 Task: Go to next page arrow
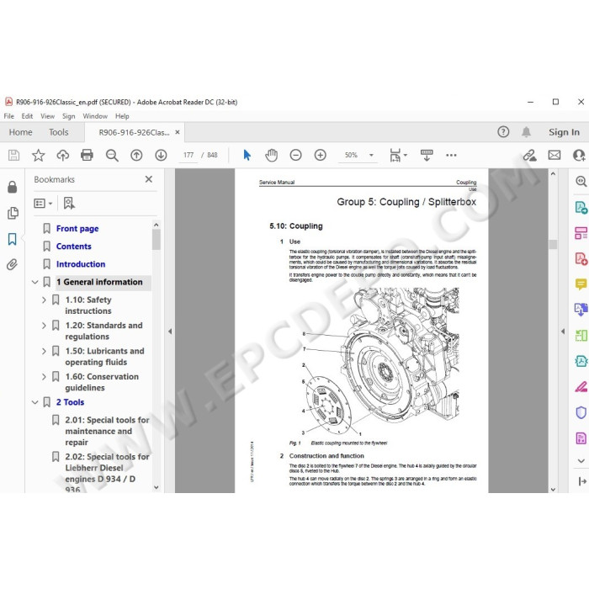(161, 155)
